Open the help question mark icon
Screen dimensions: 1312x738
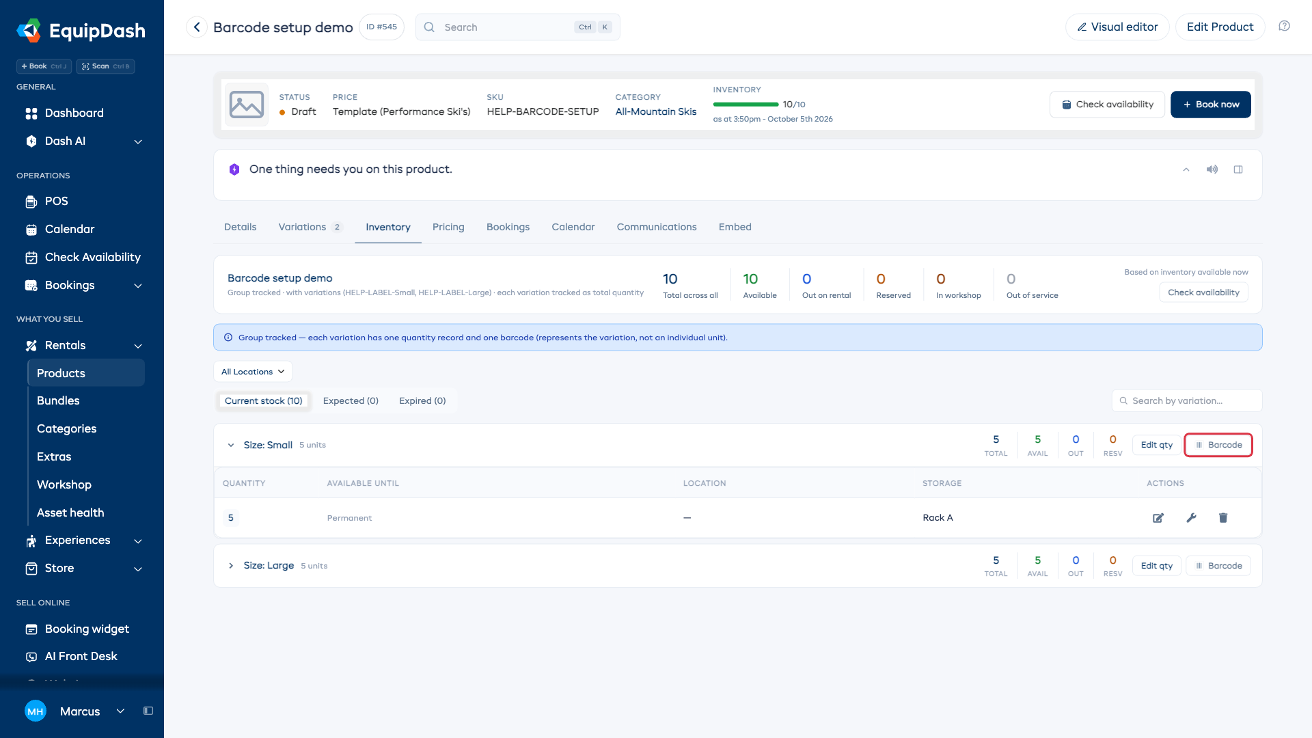[1285, 26]
